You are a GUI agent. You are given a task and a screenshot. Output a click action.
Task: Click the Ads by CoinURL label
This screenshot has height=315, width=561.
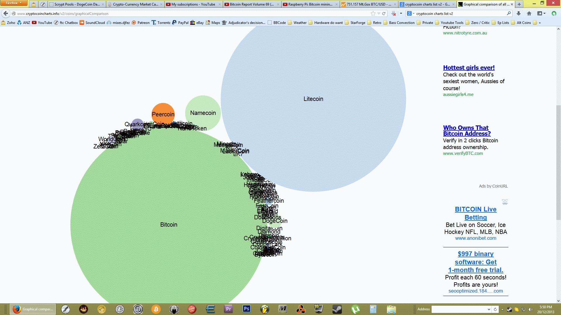click(x=493, y=186)
